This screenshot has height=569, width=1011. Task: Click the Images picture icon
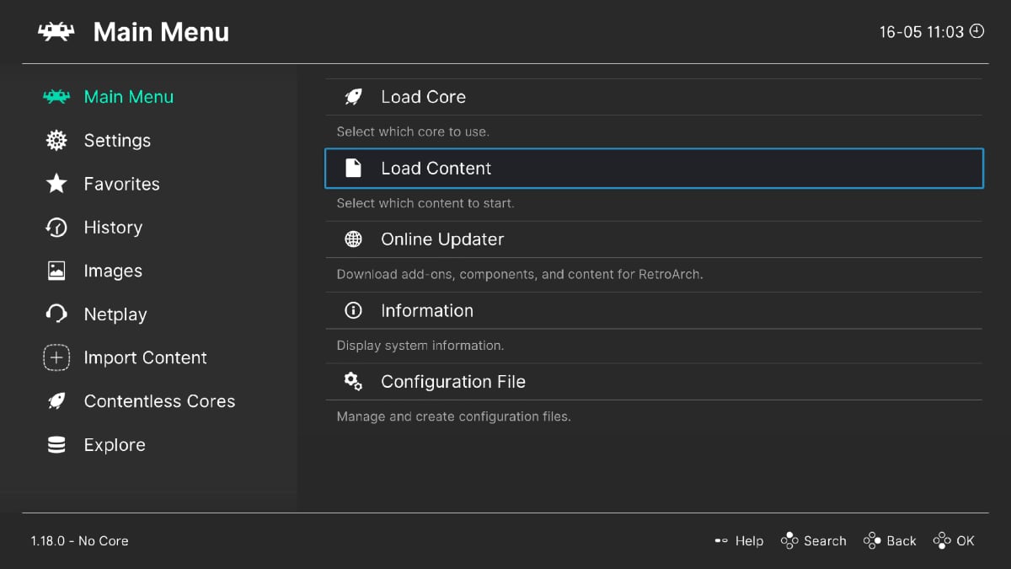click(x=56, y=271)
